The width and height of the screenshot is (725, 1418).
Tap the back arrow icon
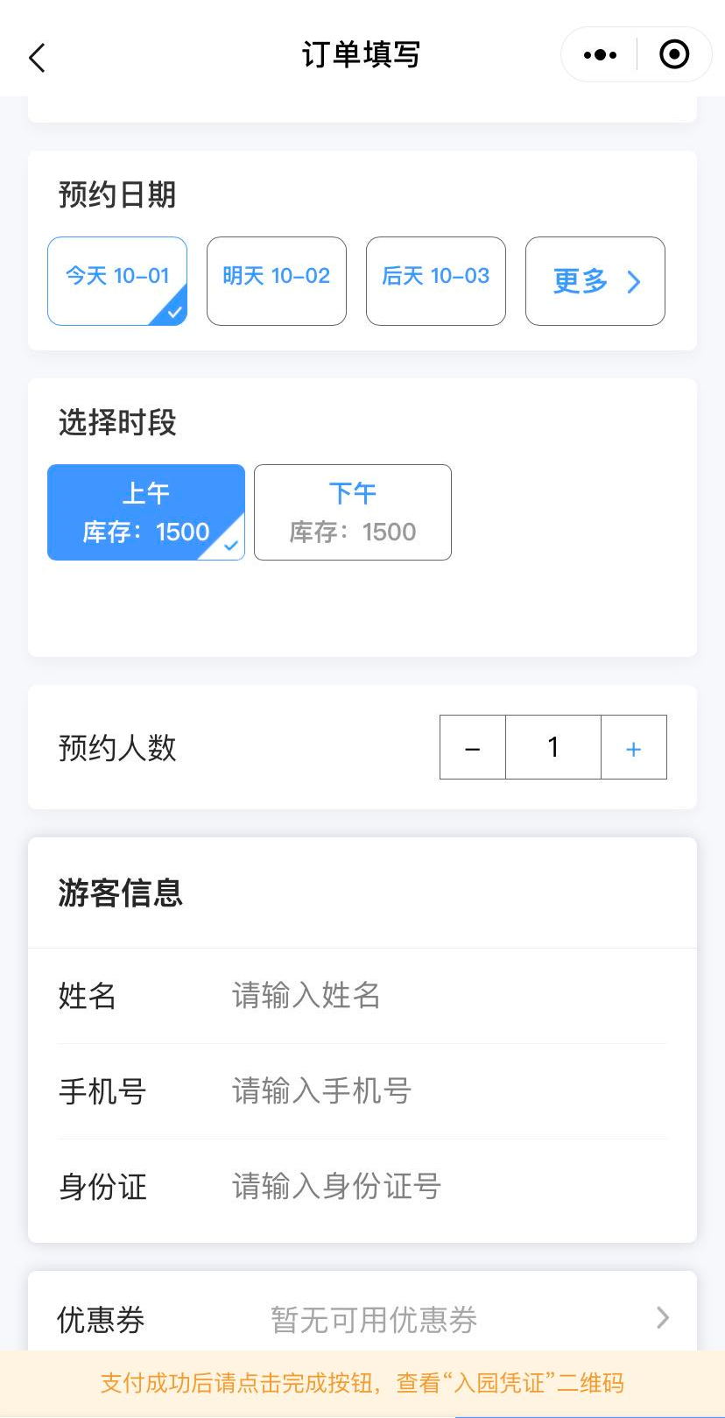point(37,58)
